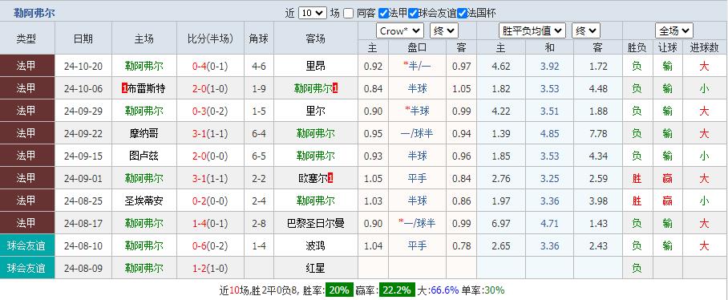
Task: Click the 1-4(0-1) score against 巴黎圣日尔曼
Action: coord(210,223)
